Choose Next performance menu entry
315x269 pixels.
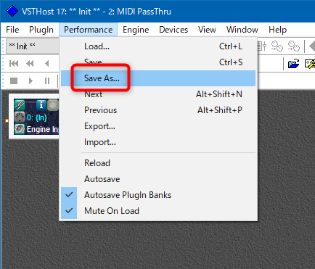(x=158, y=94)
